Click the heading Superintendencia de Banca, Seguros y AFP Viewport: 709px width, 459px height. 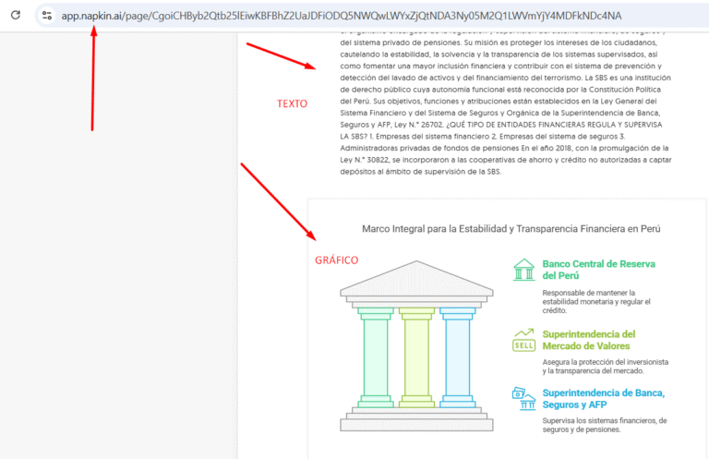click(604, 398)
